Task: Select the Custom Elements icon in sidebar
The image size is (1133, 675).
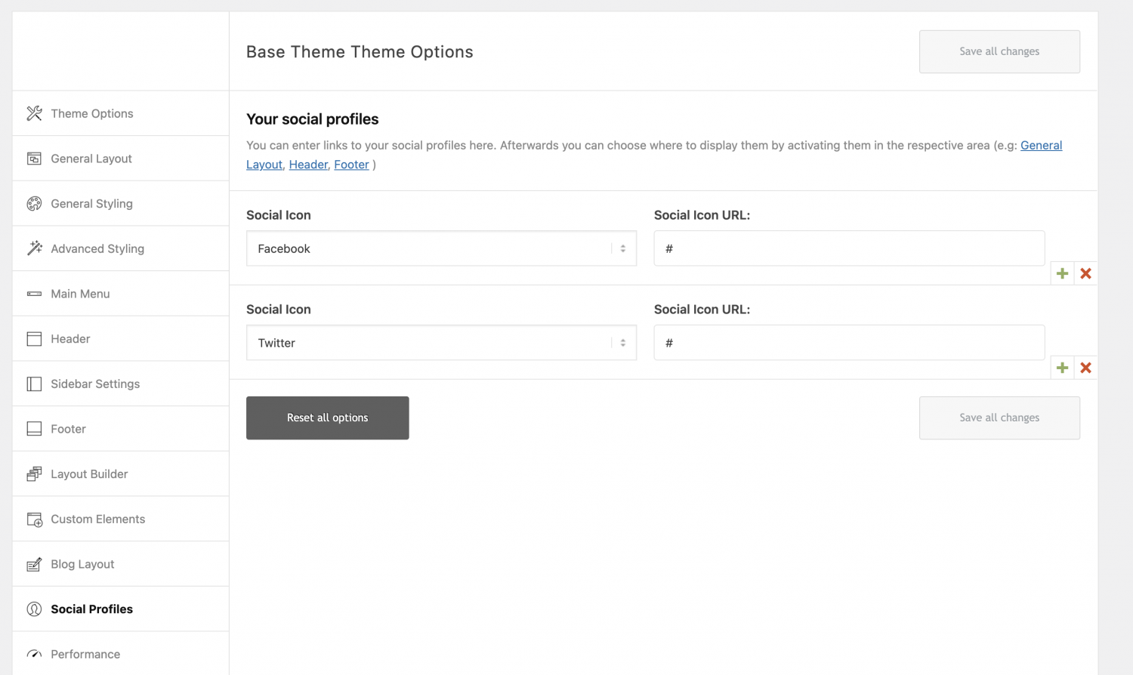Action: pyautogui.click(x=34, y=519)
